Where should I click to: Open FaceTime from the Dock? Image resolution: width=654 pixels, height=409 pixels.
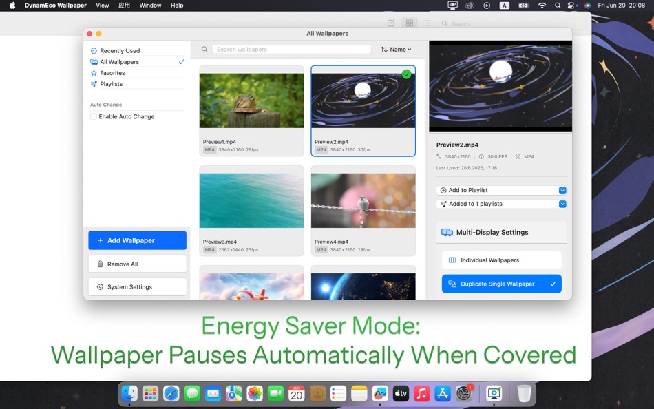pos(275,393)
